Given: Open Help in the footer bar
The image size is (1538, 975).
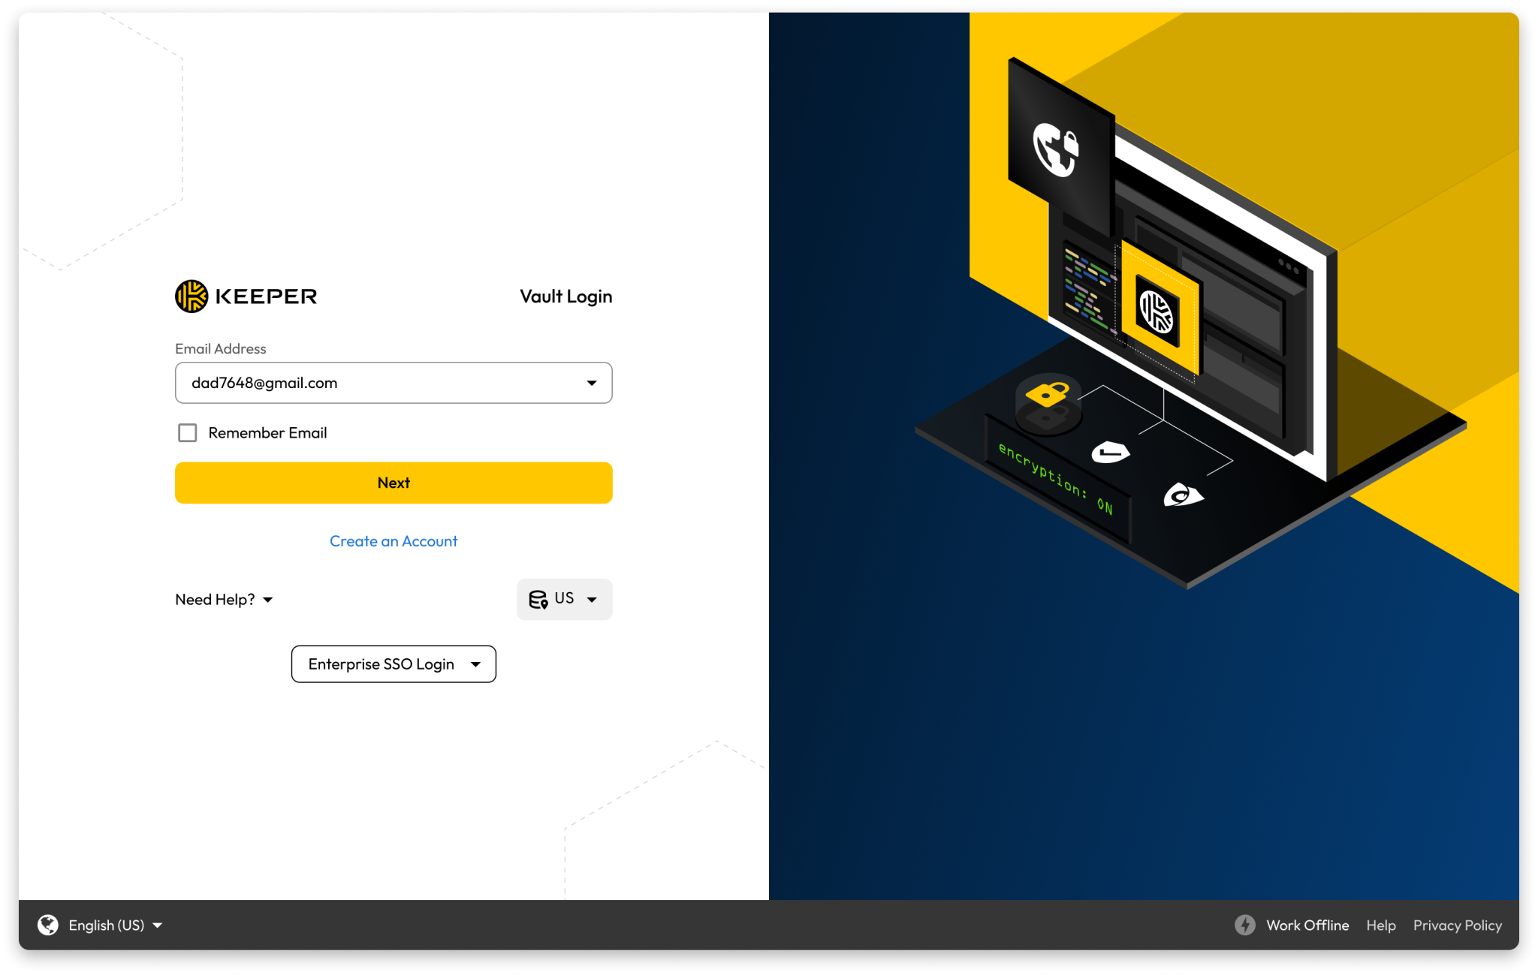Looking at the screenshot, I should (1380, 925).
